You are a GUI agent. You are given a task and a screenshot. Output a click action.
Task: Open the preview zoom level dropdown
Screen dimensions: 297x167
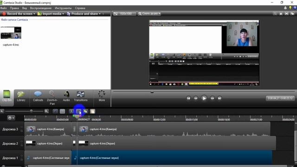coord(149,13)
